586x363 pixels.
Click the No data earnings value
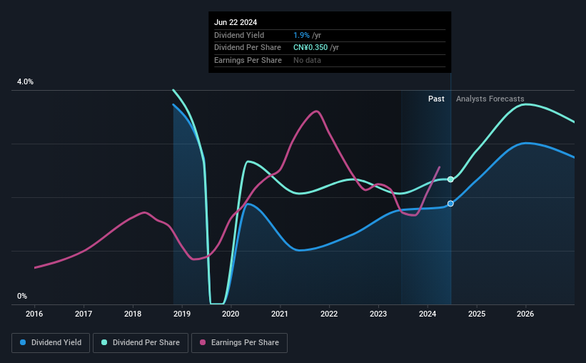click(x=307, y=60)
